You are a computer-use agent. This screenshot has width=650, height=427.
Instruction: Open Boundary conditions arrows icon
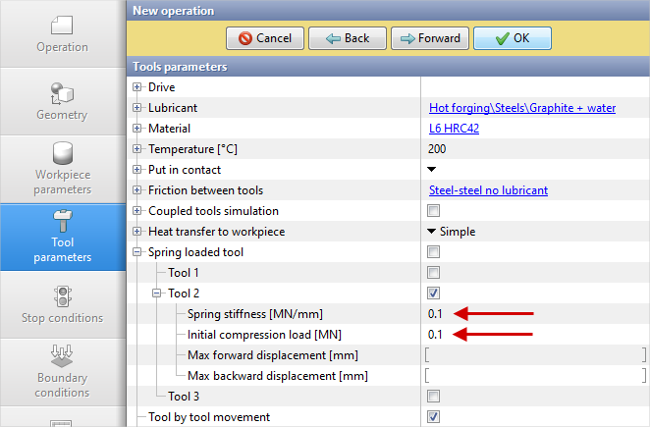pyautogui.click(x=62, y=356)
